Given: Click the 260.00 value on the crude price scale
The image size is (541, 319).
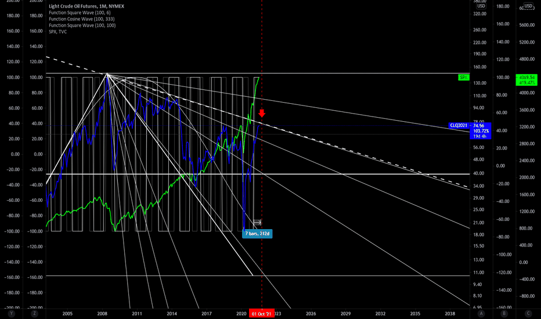Looking at the screenshot, I should tap(479, 30).
